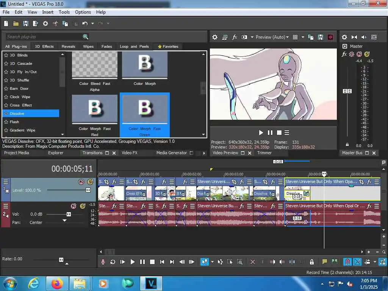Switch to the Video FX tab
This screenshot has height=291, width=388.
click(x=130, y=153)
